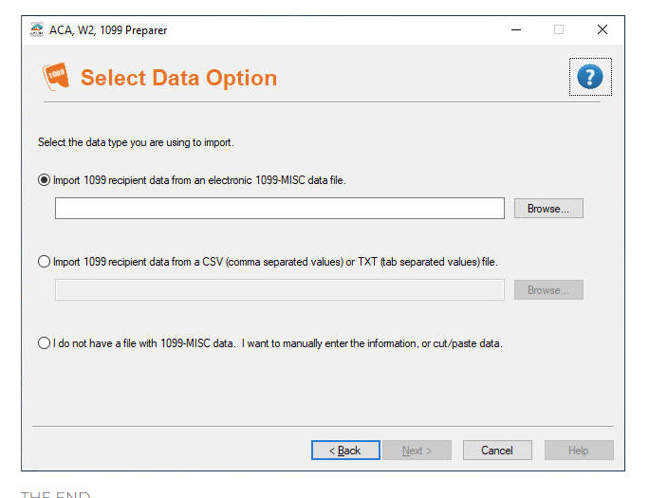Click the orange 1099 form icon
Viewport: 649px width, 498px height.
[56, 77]
